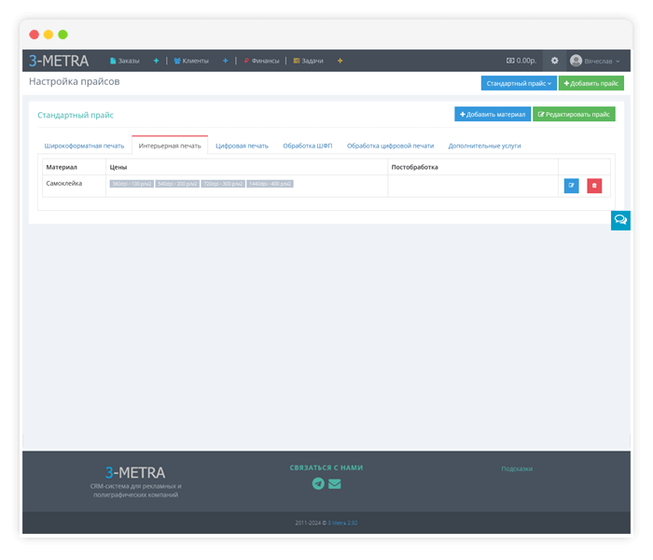Click the 1440dpi - 400 р/м2 price tag
This screenshot has width=653, height=560.
[x=270, y=184]
